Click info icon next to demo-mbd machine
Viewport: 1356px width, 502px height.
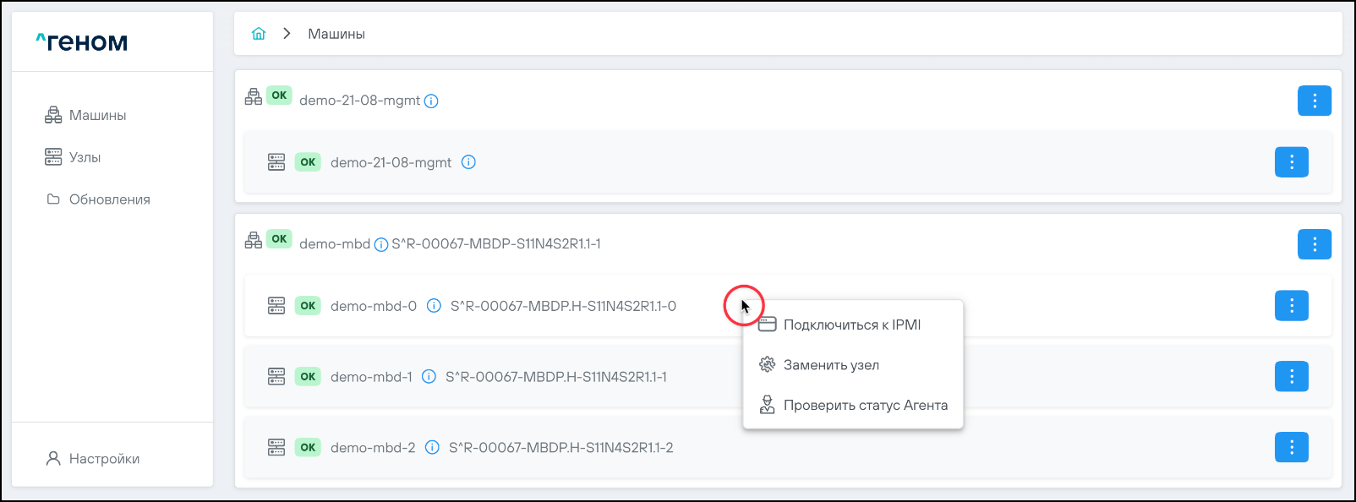(381, 245)
